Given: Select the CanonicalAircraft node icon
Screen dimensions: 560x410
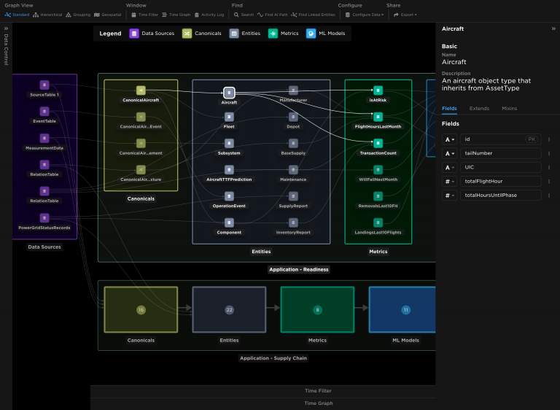Looking at the screenshot, I should [x=141, y=90].
